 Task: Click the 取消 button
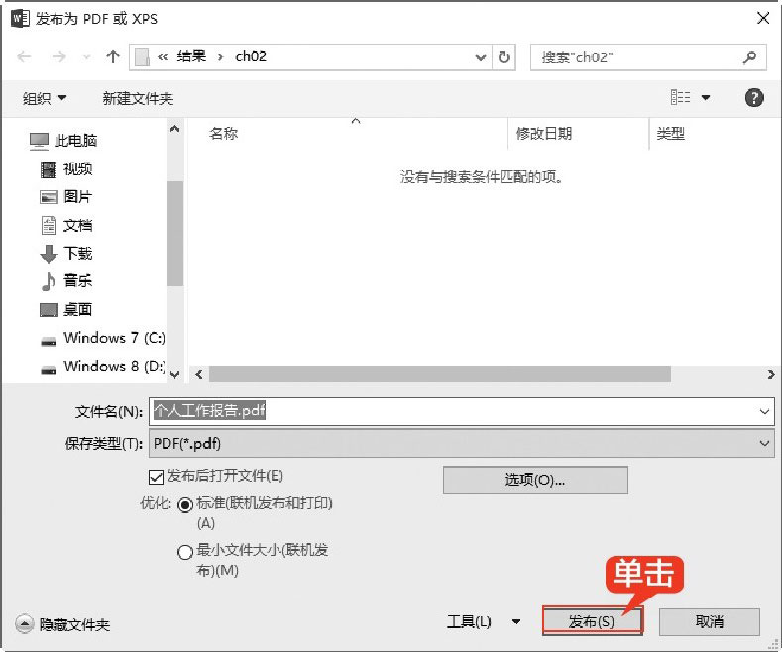click(x=710, y=621)
